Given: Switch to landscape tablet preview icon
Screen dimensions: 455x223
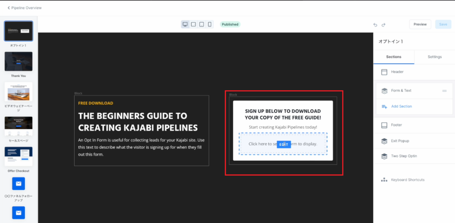Looking at the screenshot, I should point(193,24).
